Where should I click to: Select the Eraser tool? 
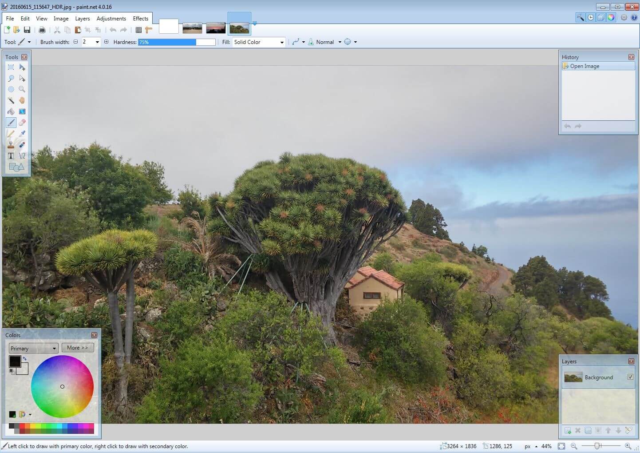(22, 123)
